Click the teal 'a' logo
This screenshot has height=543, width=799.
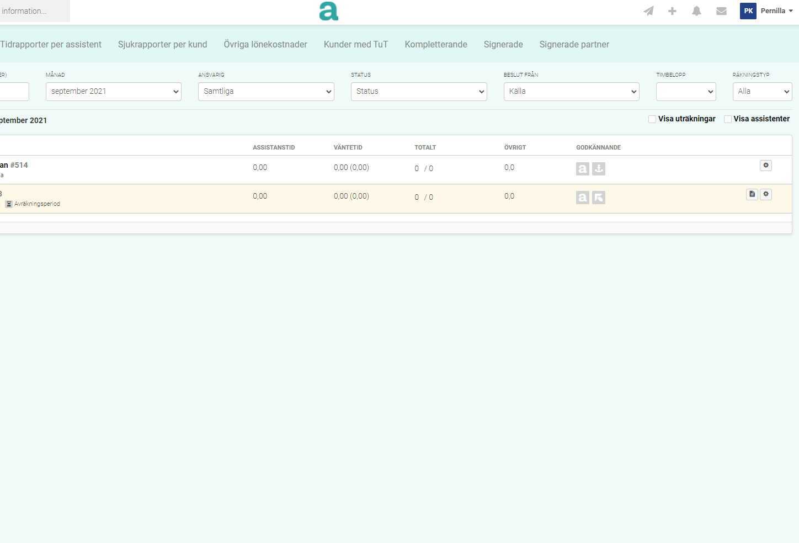pos(328,11)
